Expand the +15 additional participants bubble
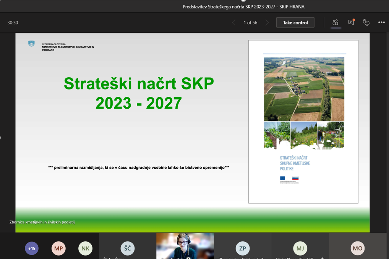This screenshot has height=259, width=389. 32,248
